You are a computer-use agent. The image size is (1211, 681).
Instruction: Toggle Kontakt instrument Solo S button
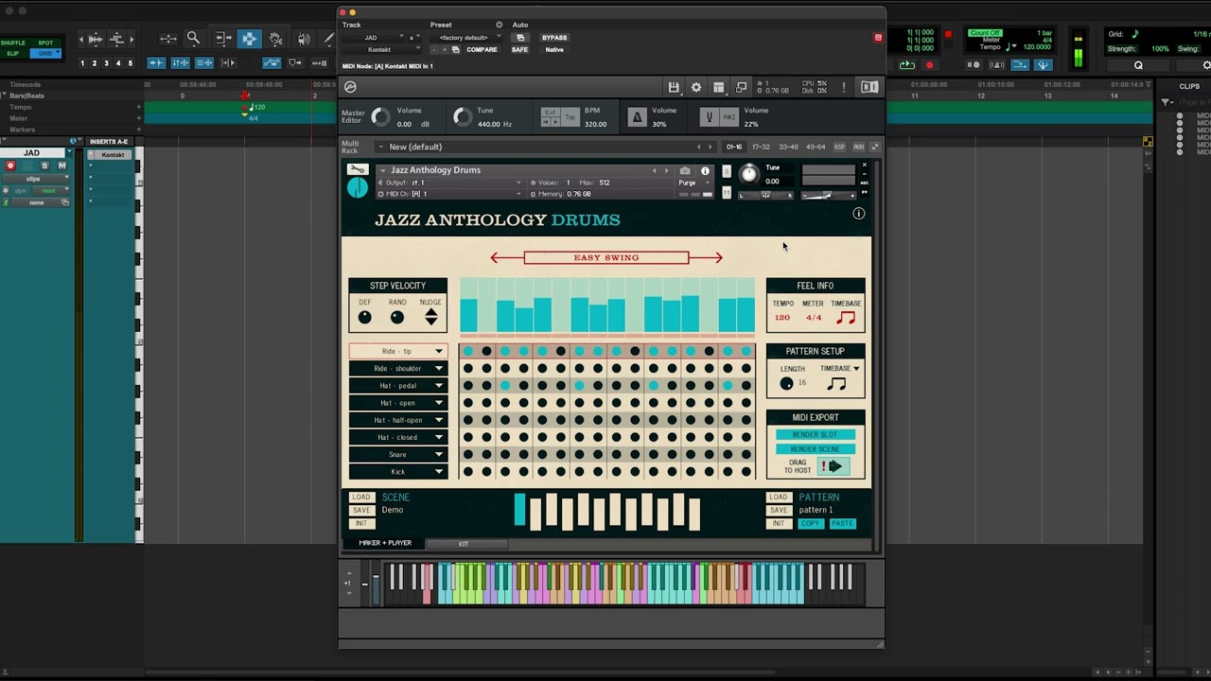(727, 171)
